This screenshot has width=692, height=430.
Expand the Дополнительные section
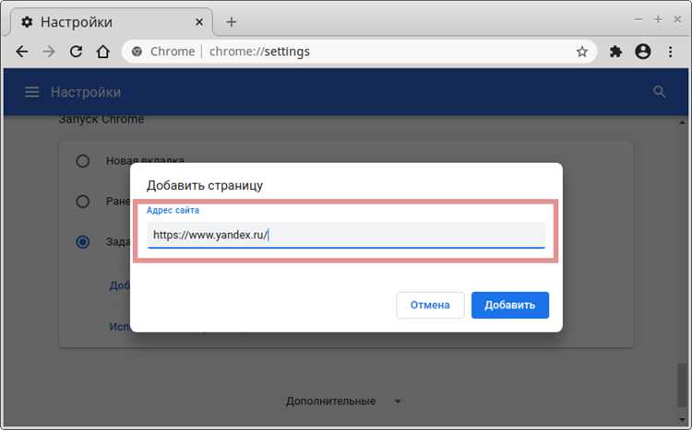coord(343,401)
